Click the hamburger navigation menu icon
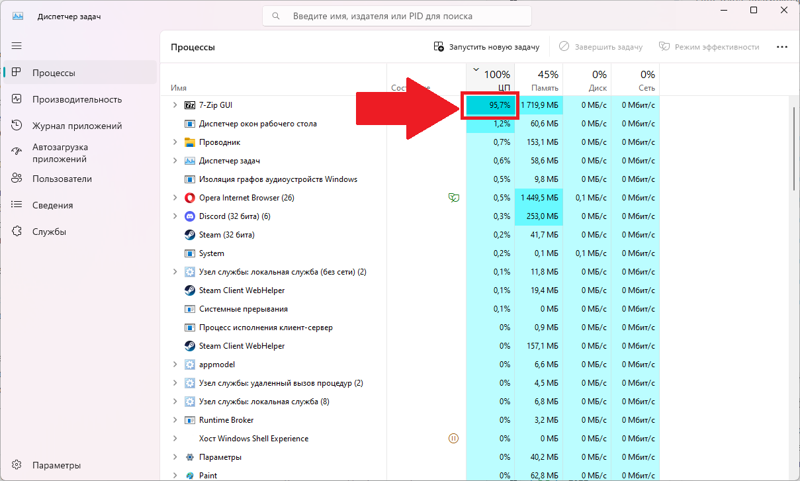Viewport: 800px width, 481px height. 17,46
